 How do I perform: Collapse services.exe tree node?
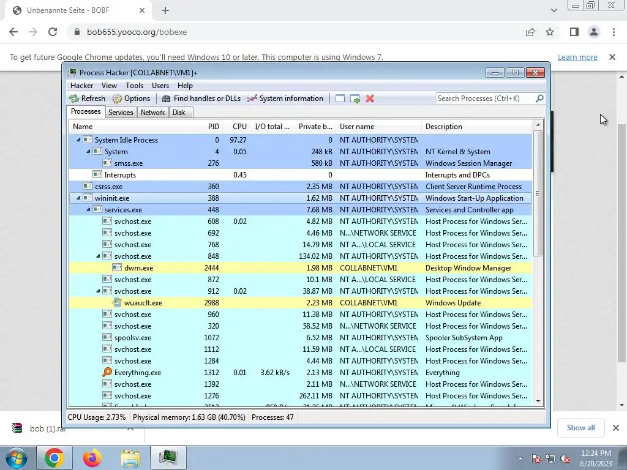(x=88, y=209)
